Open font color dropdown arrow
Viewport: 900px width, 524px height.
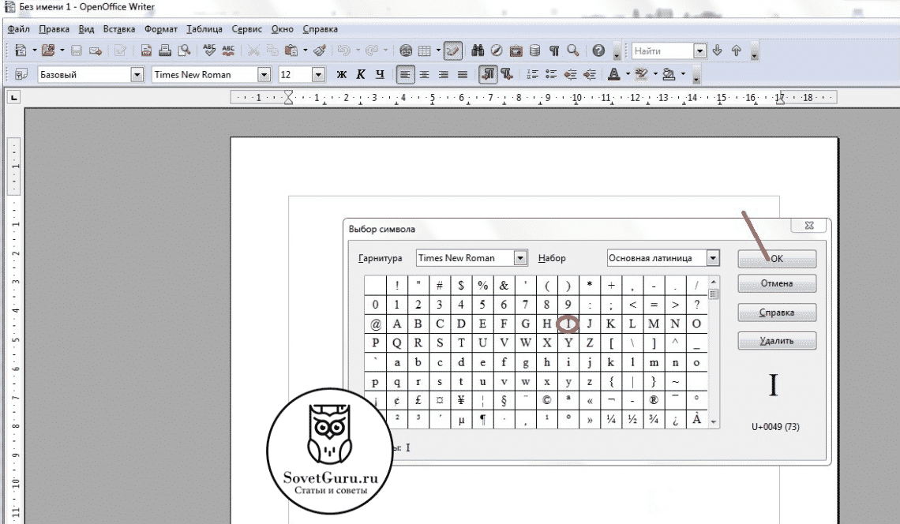[x=628, y=75]
